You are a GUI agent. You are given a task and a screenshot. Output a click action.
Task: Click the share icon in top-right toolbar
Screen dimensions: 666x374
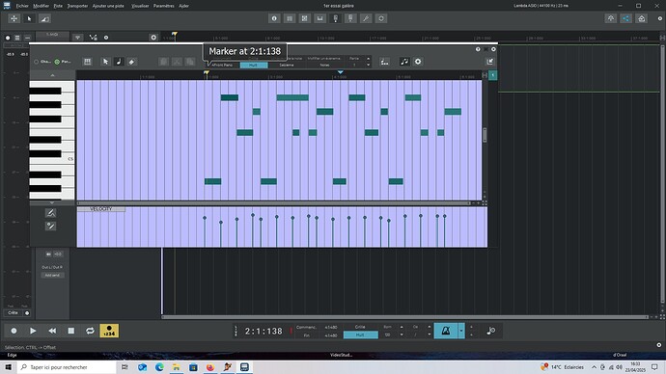coord(626,18)
